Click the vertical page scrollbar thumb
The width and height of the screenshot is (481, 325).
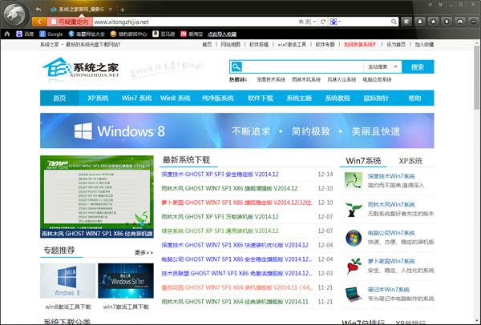pos(476,77)
